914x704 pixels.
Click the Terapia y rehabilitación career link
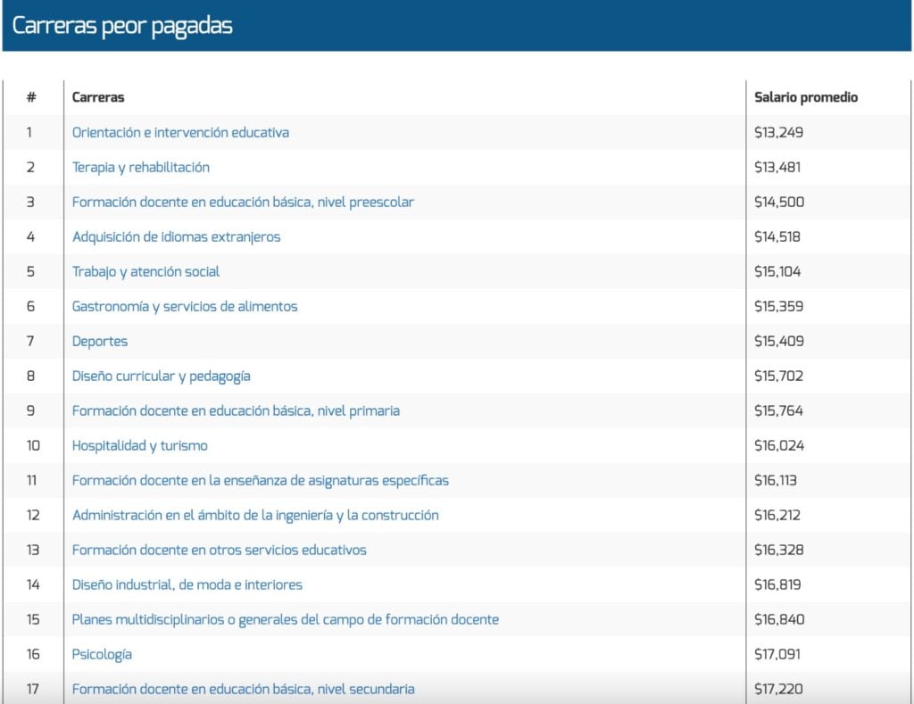141,167
